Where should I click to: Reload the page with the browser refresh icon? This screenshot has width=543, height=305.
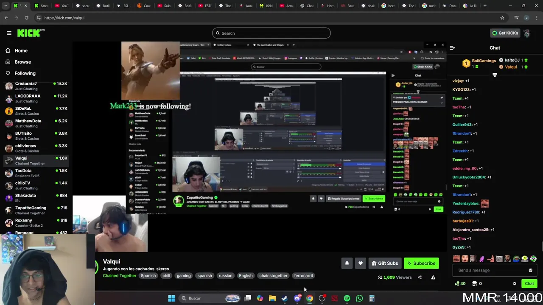point(26,18)
